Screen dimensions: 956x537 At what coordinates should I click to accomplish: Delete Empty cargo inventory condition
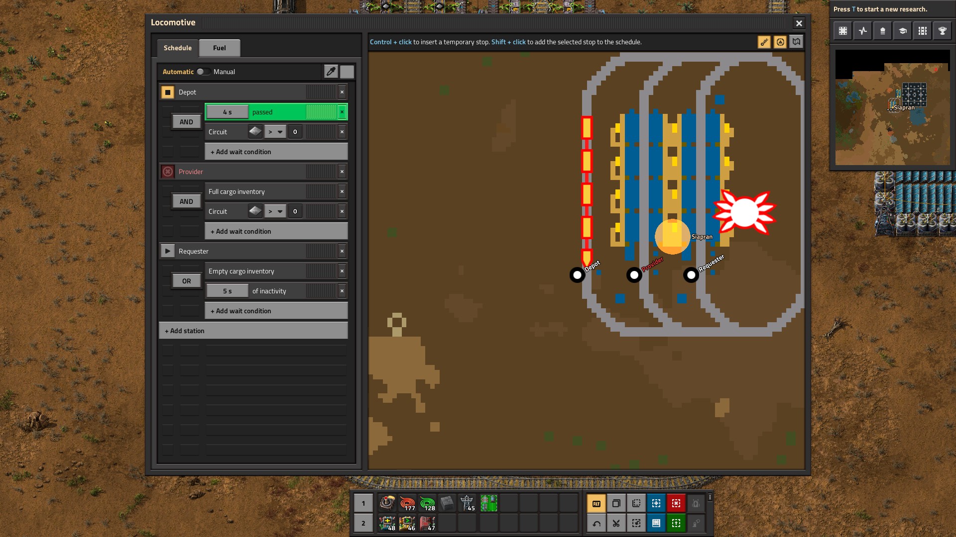click(x=342, y=271)
